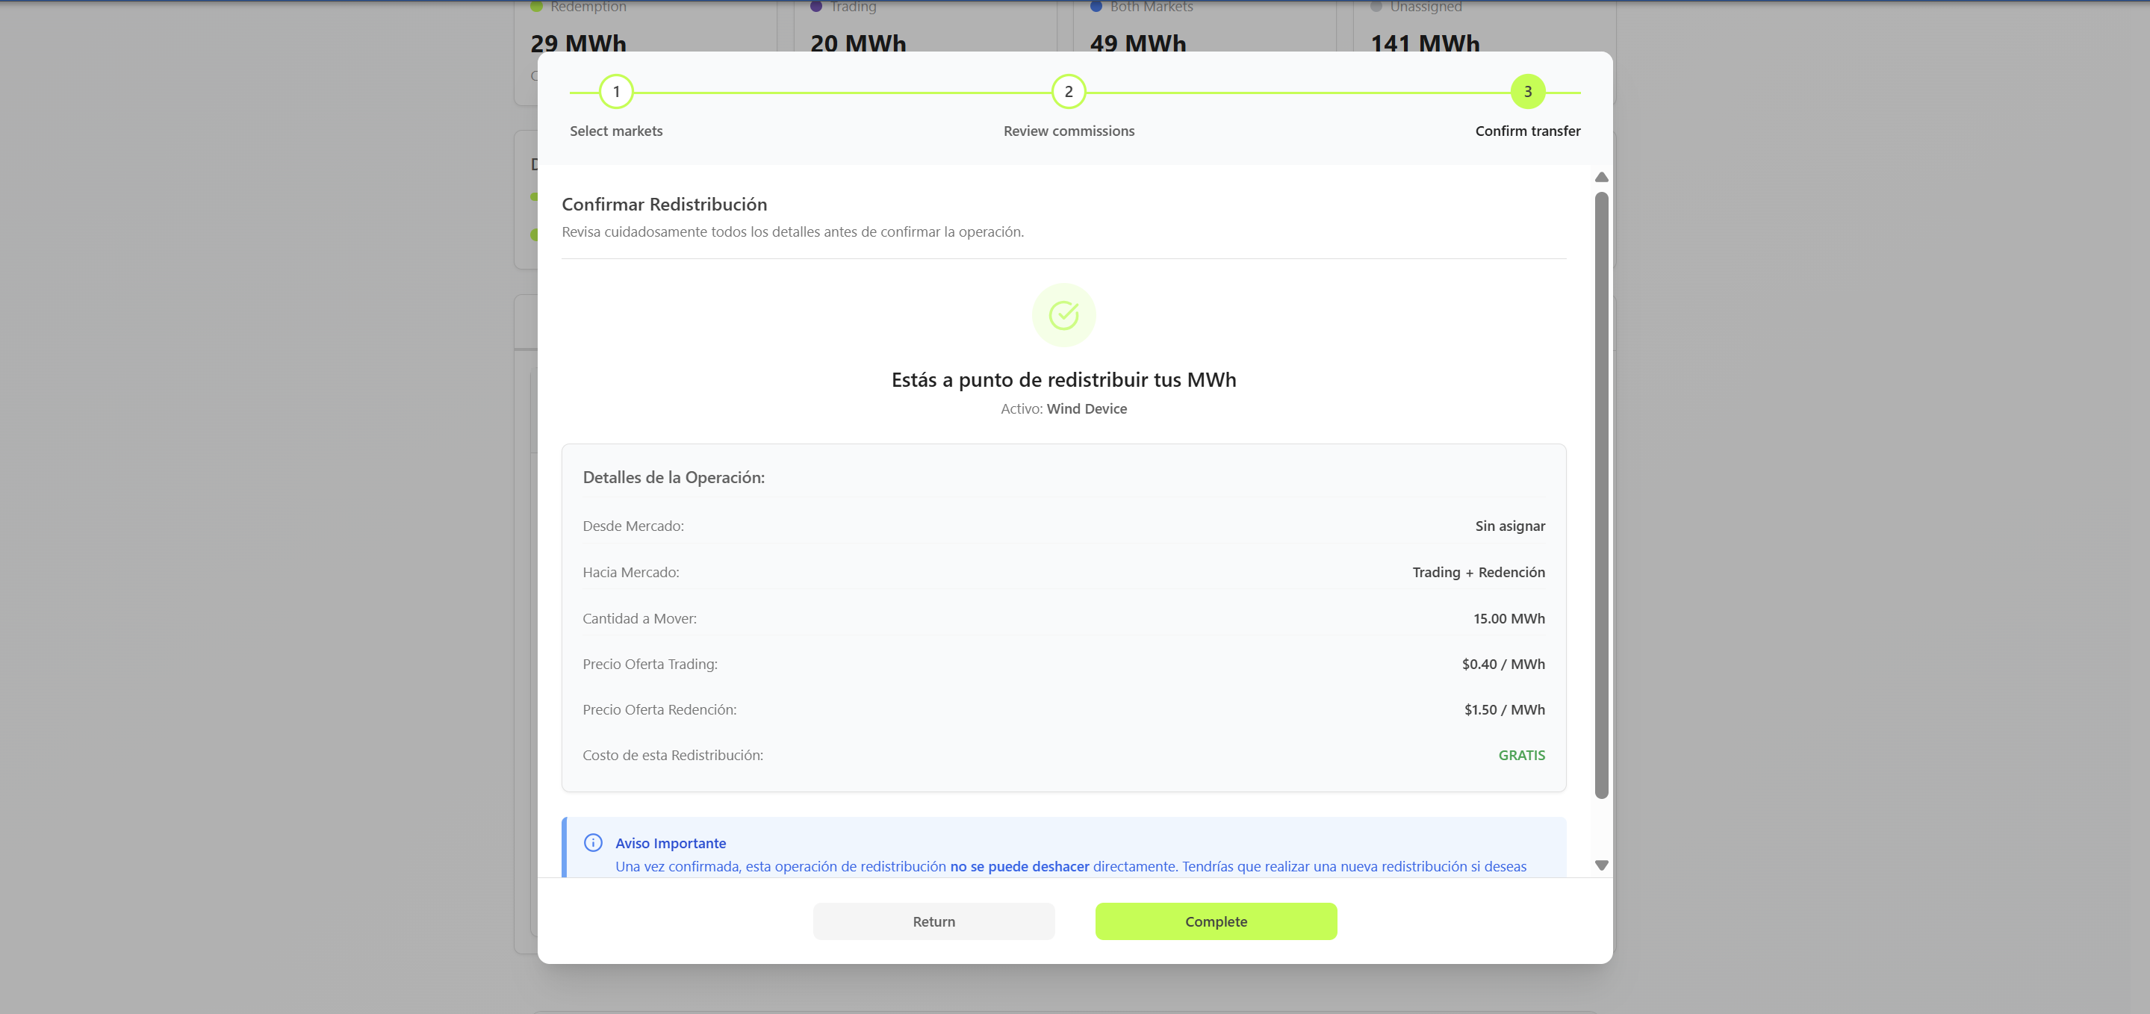Click the purple Trading status dot

[x=815, y=6]
